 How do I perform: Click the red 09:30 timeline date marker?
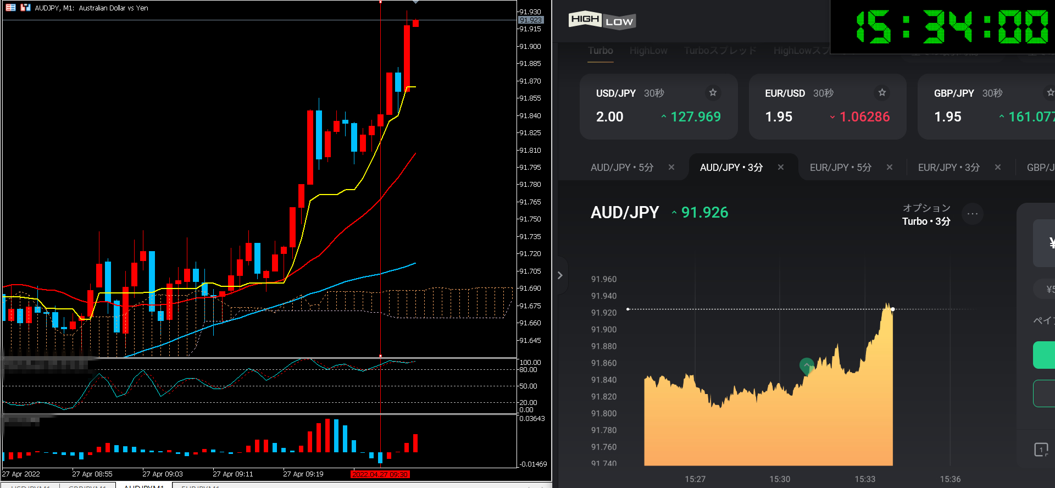pyautogui.click(x=380, y=474)
